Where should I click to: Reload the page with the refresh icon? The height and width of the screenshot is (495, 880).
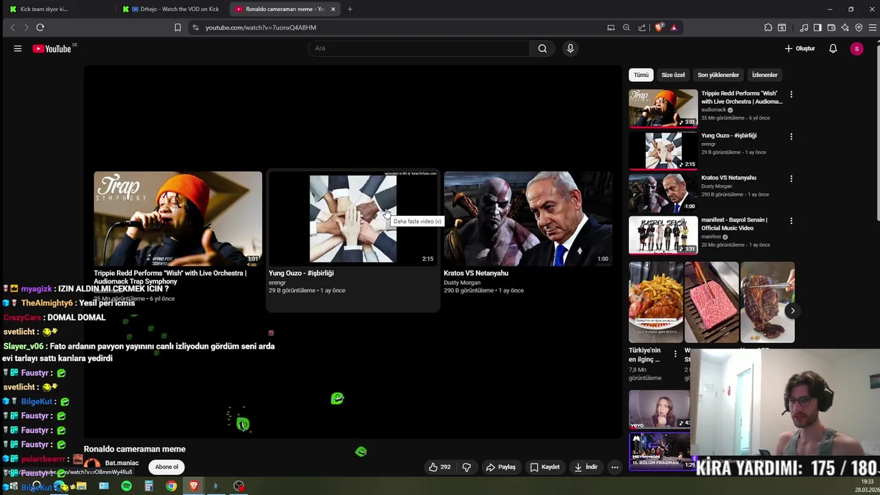(x=40, y=27)
